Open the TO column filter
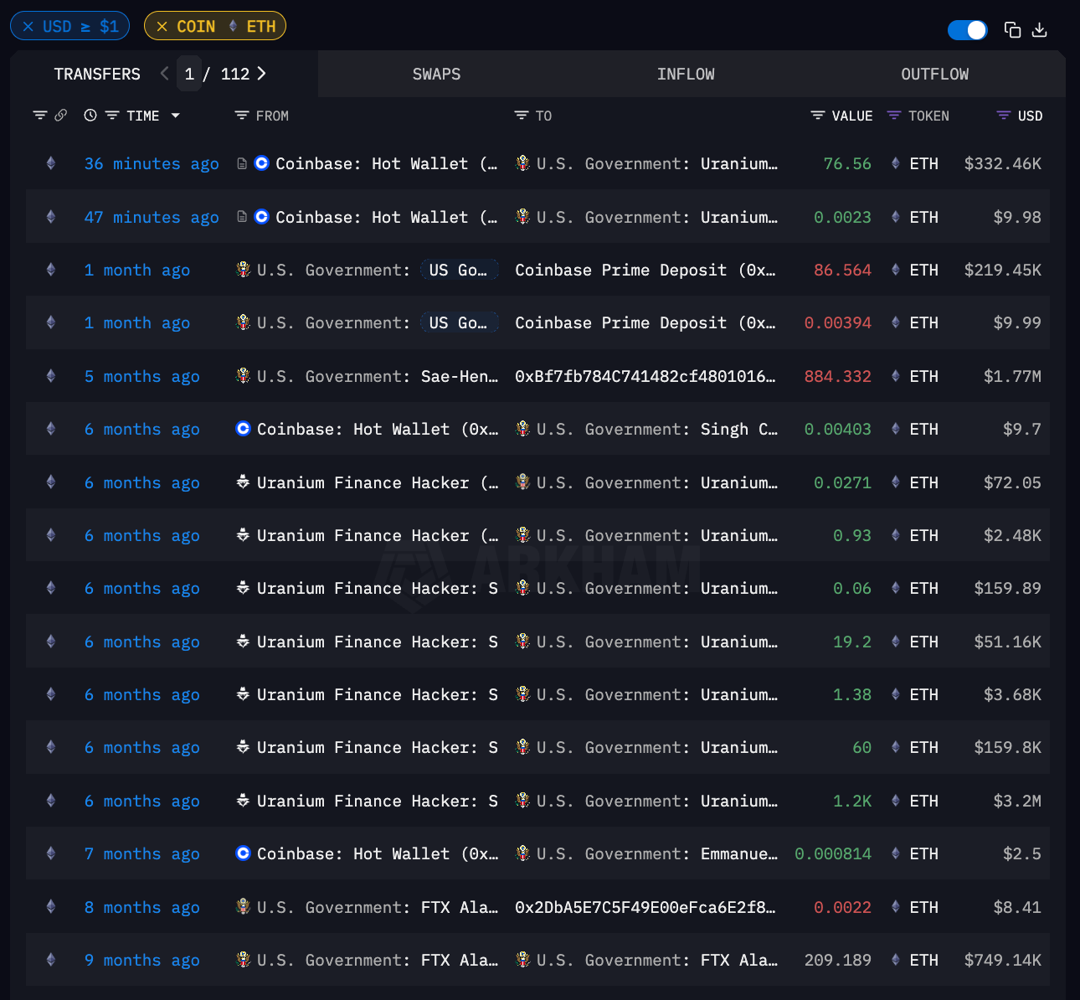The width and height of the screenshot is (1080, 1000). coord(522,116)
